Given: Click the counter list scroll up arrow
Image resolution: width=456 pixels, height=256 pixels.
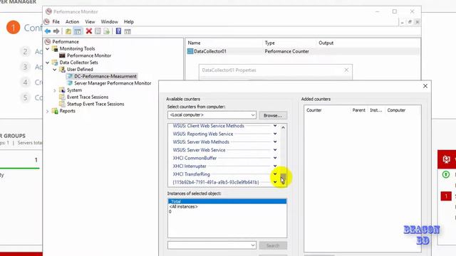Looking at the screenshot, I should click(283, 127).
